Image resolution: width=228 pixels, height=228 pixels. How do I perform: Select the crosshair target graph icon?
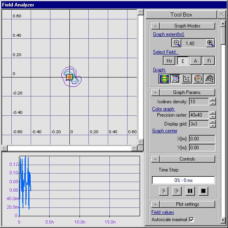tap(198, 79)
